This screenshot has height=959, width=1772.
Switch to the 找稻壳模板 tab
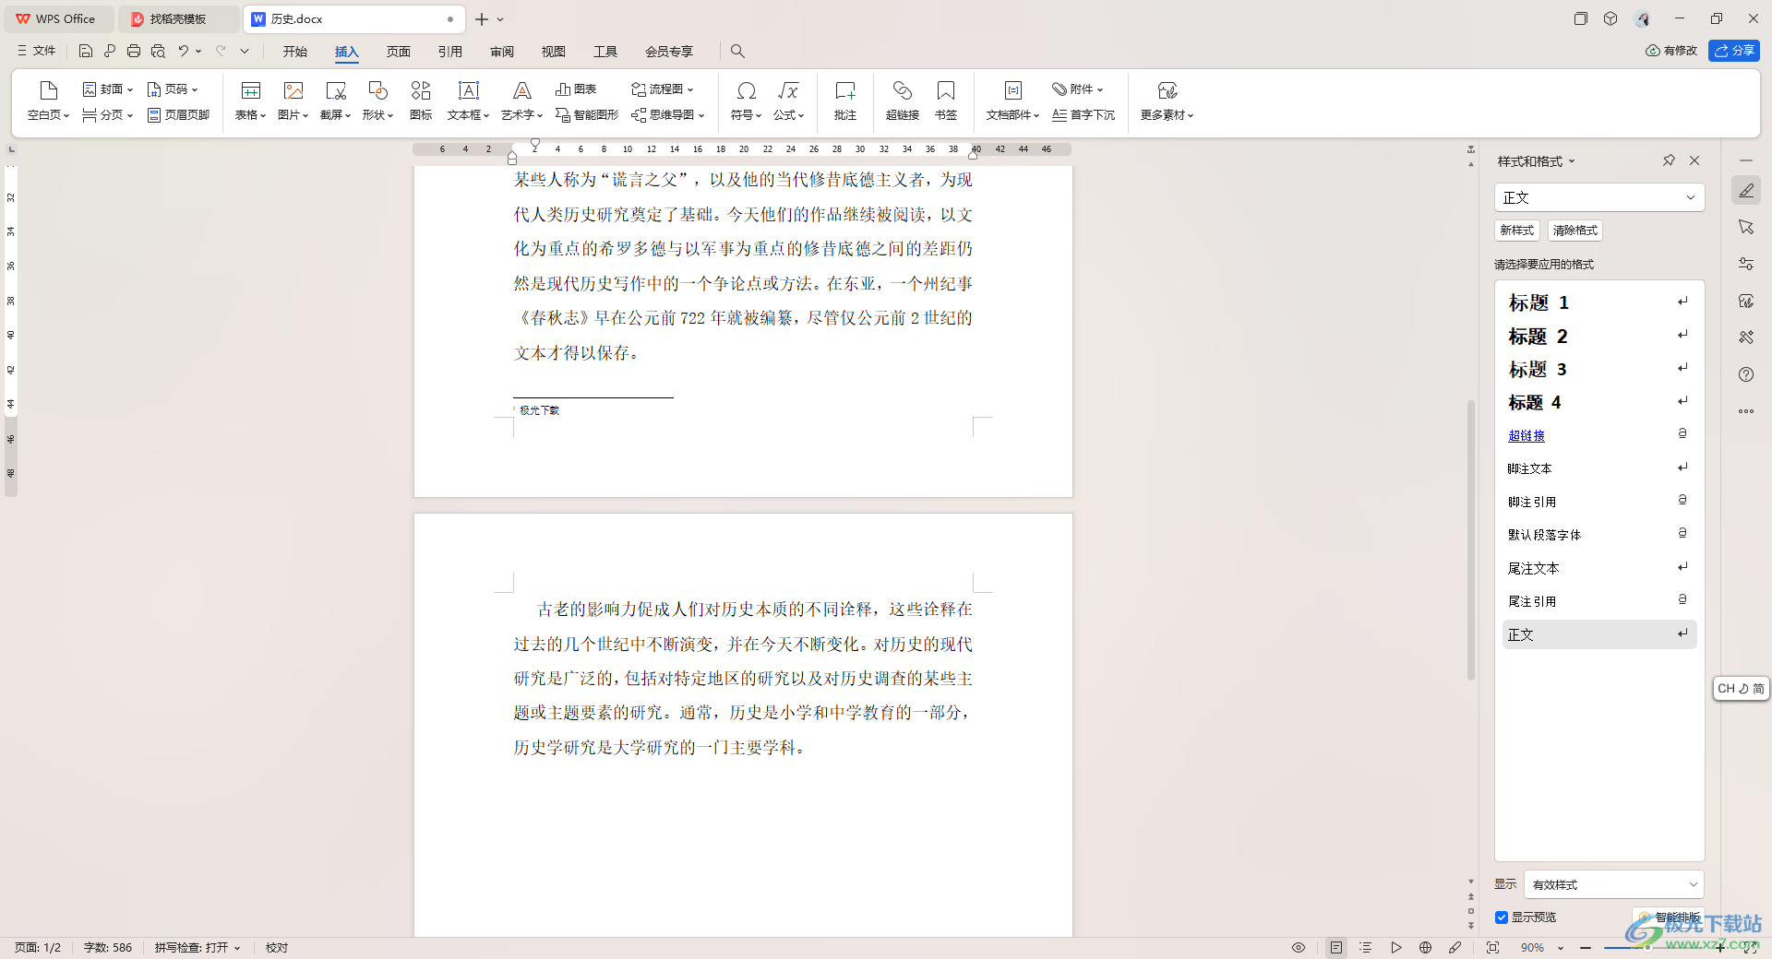[x=178, y=18]
